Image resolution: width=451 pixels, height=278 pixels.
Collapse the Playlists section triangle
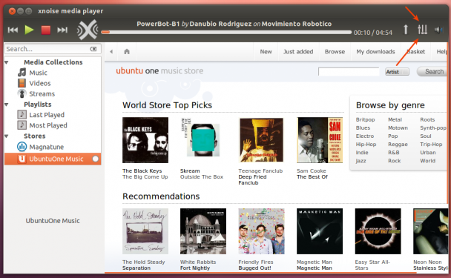click(x=7, y=105)
